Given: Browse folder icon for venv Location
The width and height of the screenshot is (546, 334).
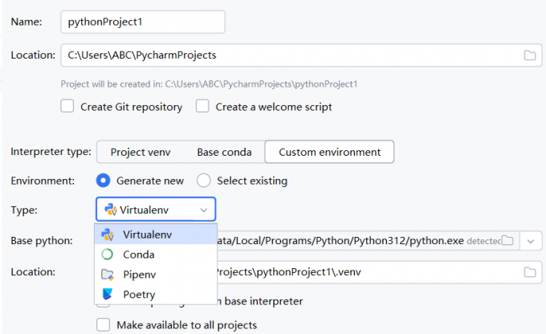Looking at the screenshot, I should pyautogui.click(x=530, y=272).
